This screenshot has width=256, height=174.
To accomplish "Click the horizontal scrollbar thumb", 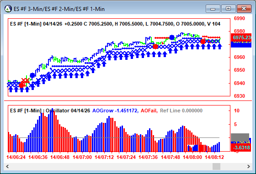I will coord(216,166).
